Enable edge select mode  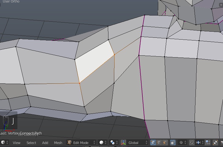159,142
